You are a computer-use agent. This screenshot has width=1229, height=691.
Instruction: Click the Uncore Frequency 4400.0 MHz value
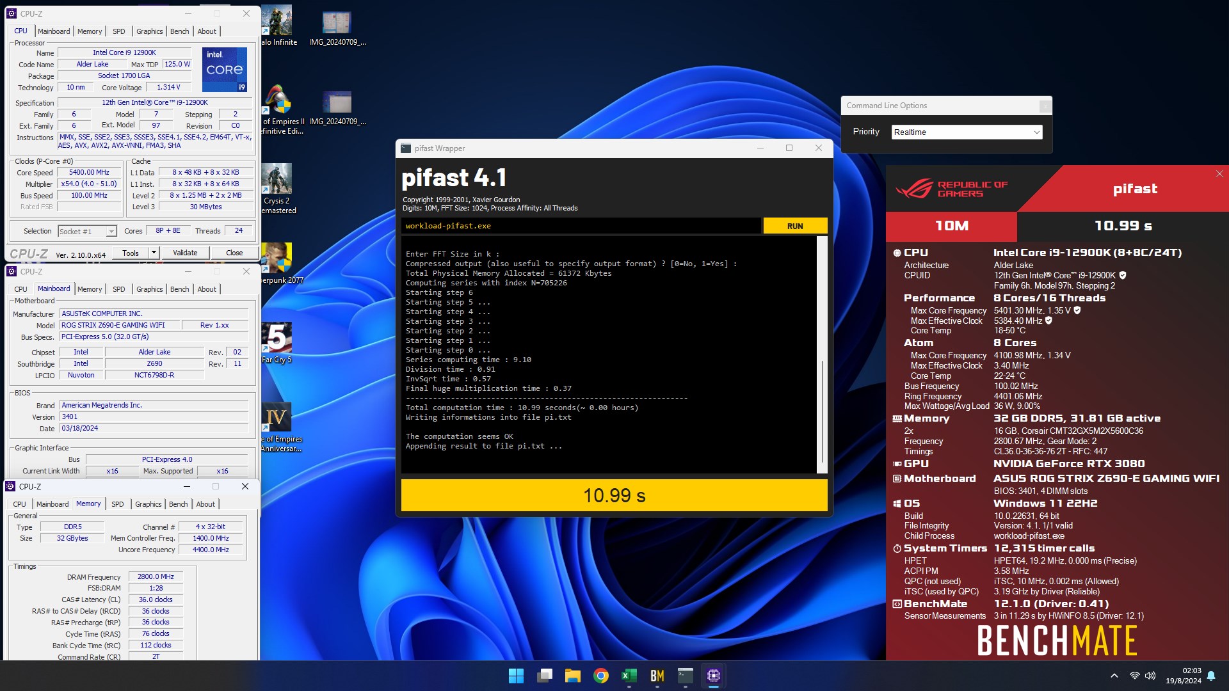pos(211,550)
